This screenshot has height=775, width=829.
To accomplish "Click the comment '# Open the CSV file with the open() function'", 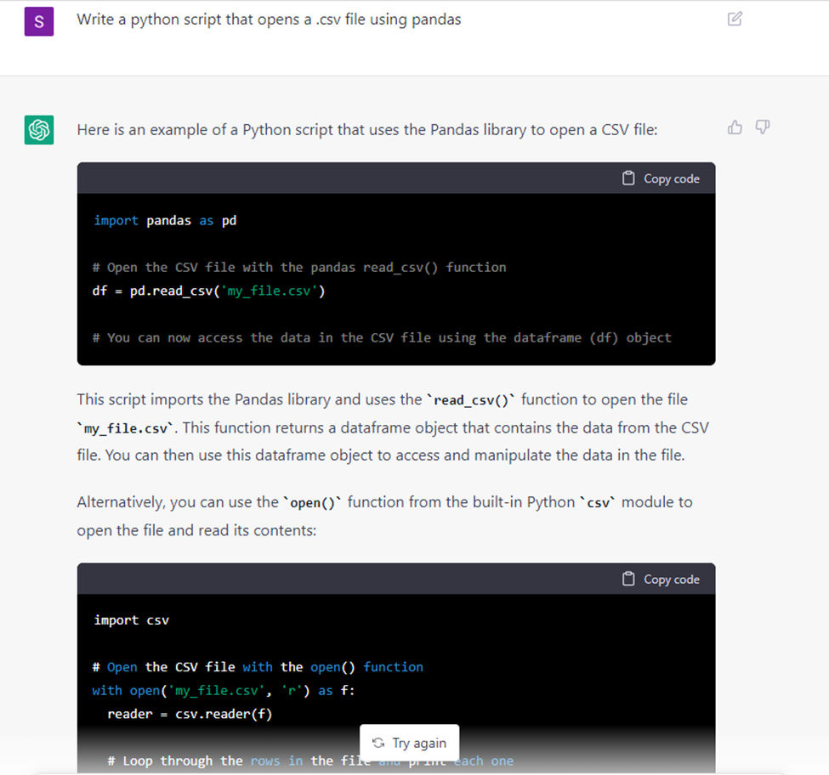I will (258, 667).
